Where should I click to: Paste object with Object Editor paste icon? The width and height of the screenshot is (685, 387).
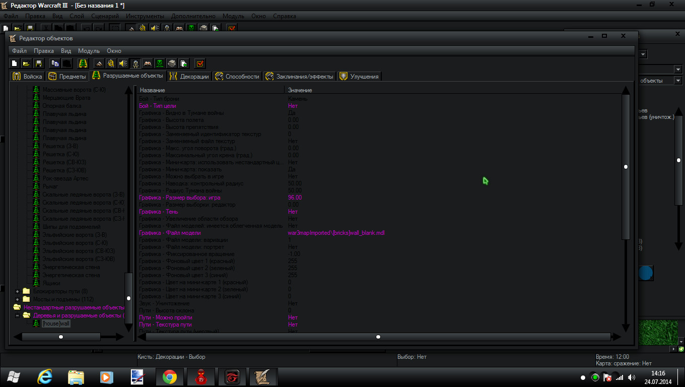[x=66, y=63]
